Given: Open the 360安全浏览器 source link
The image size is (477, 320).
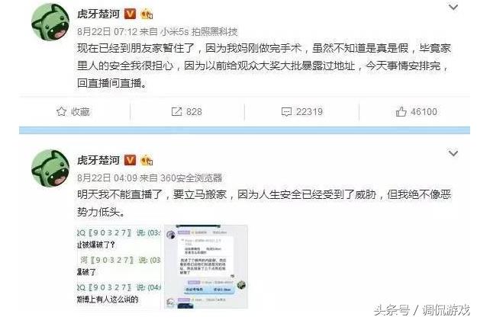Looking at the screenshot, I should pyautogui.click(x=192, y=178).
